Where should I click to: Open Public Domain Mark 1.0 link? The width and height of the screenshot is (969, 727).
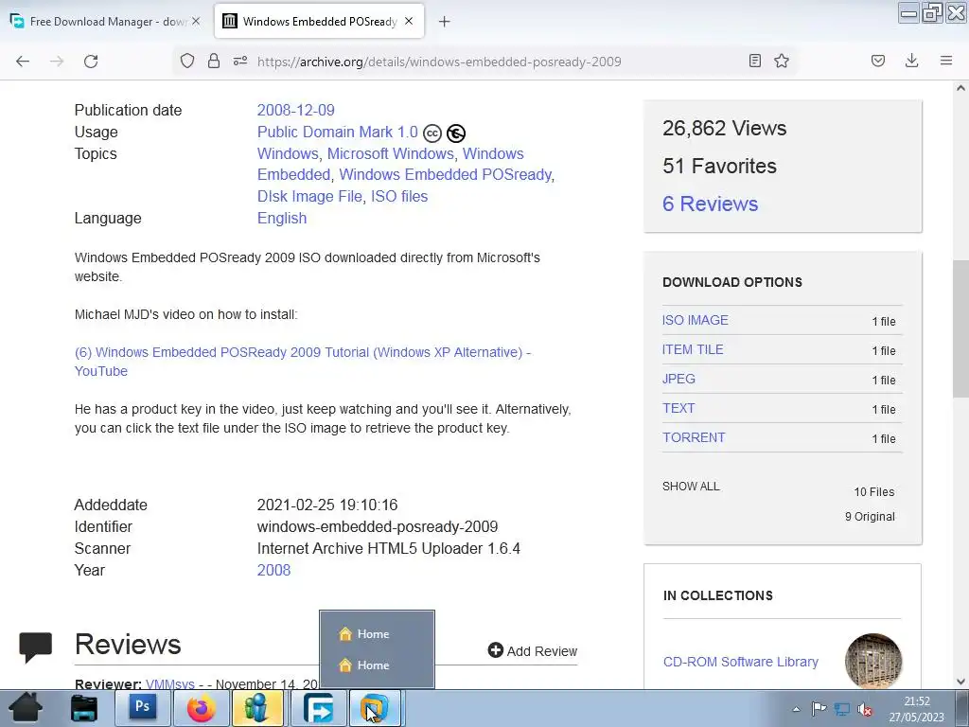(x=338, y=132)
